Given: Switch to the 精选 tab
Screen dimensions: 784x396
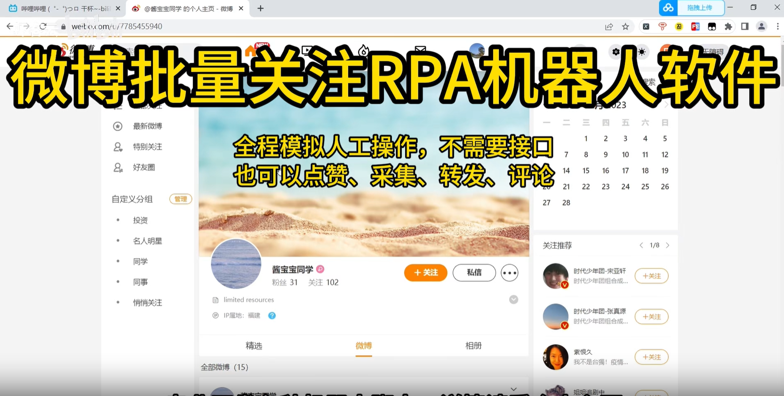Looking at the screenshot, I should [254, 346].
